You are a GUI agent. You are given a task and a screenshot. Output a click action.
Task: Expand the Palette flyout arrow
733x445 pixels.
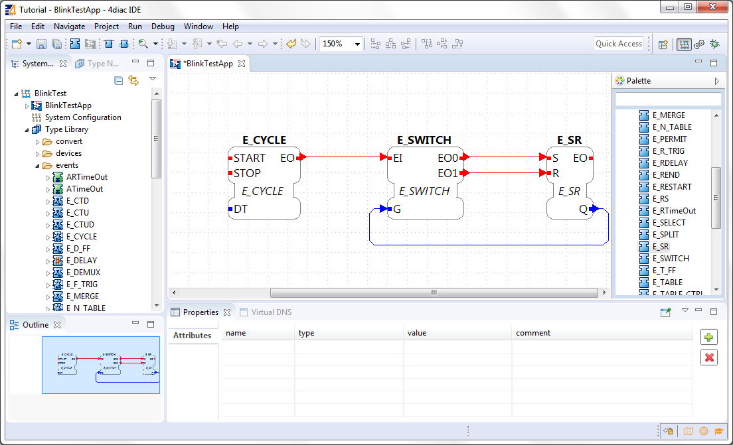(716, 81)
